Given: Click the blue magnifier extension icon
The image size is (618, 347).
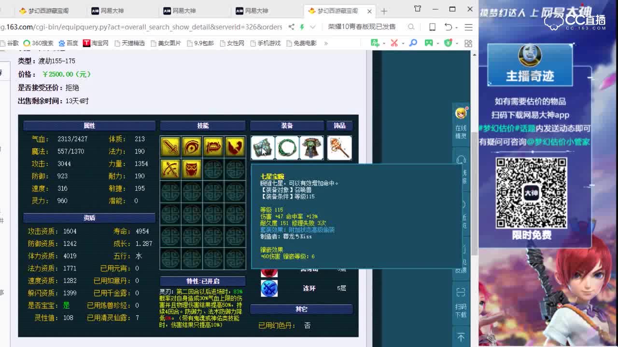Looking at the screenshot, I should click(x=413, y=43).
